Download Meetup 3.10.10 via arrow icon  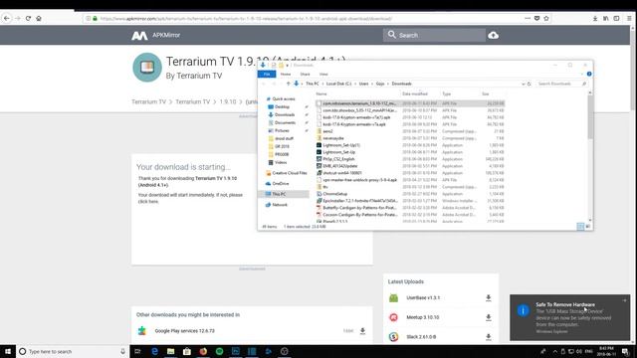[489, 317]
